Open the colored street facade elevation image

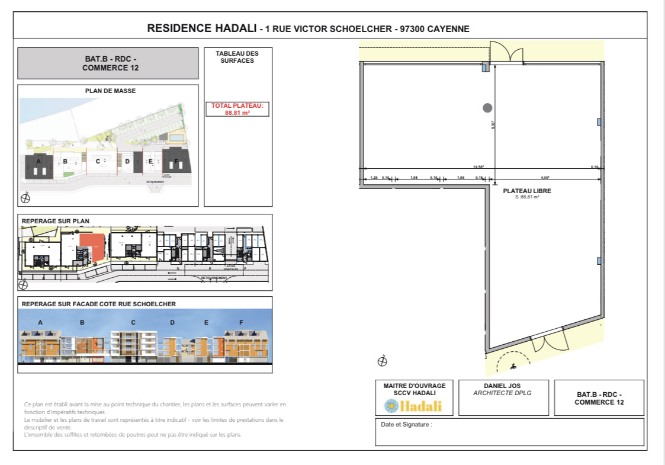click(145, 336)
